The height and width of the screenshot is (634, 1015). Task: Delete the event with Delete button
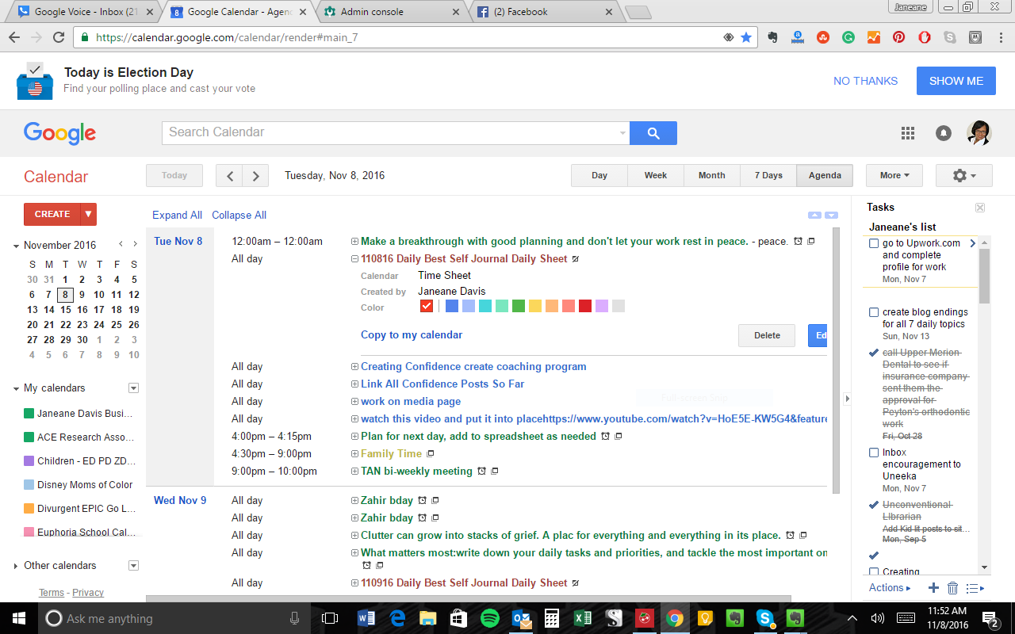point(767,335)
